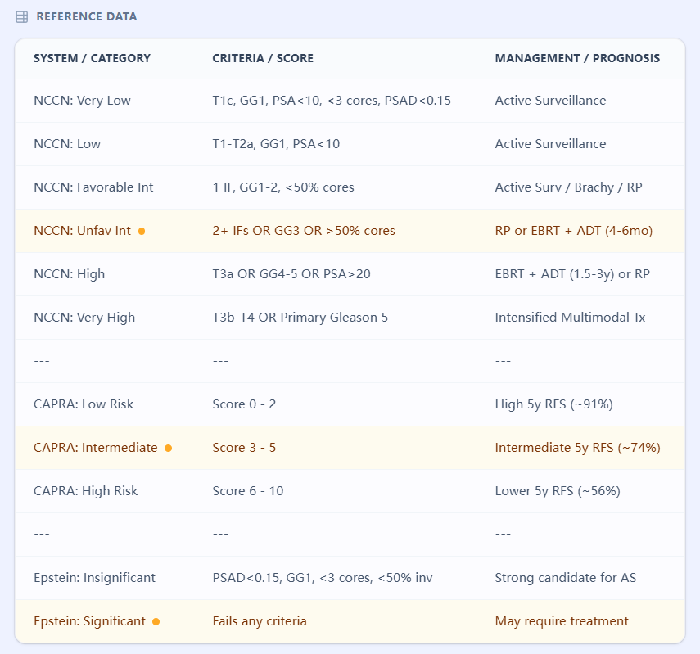Click the Criteria / Score column header
The height and width of the screenshot is (654, 700).
click(262, 58)
